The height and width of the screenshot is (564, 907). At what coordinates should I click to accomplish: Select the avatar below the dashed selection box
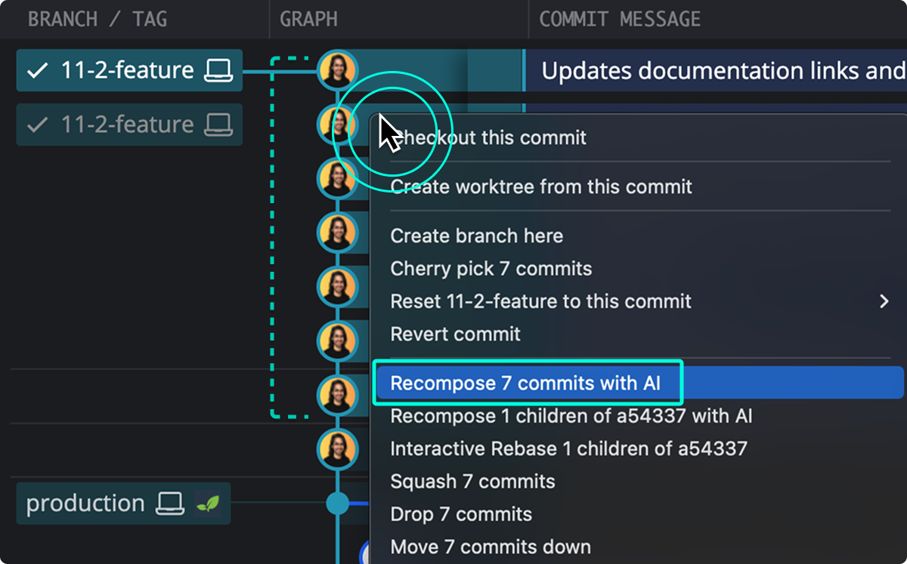click(337, 448)
